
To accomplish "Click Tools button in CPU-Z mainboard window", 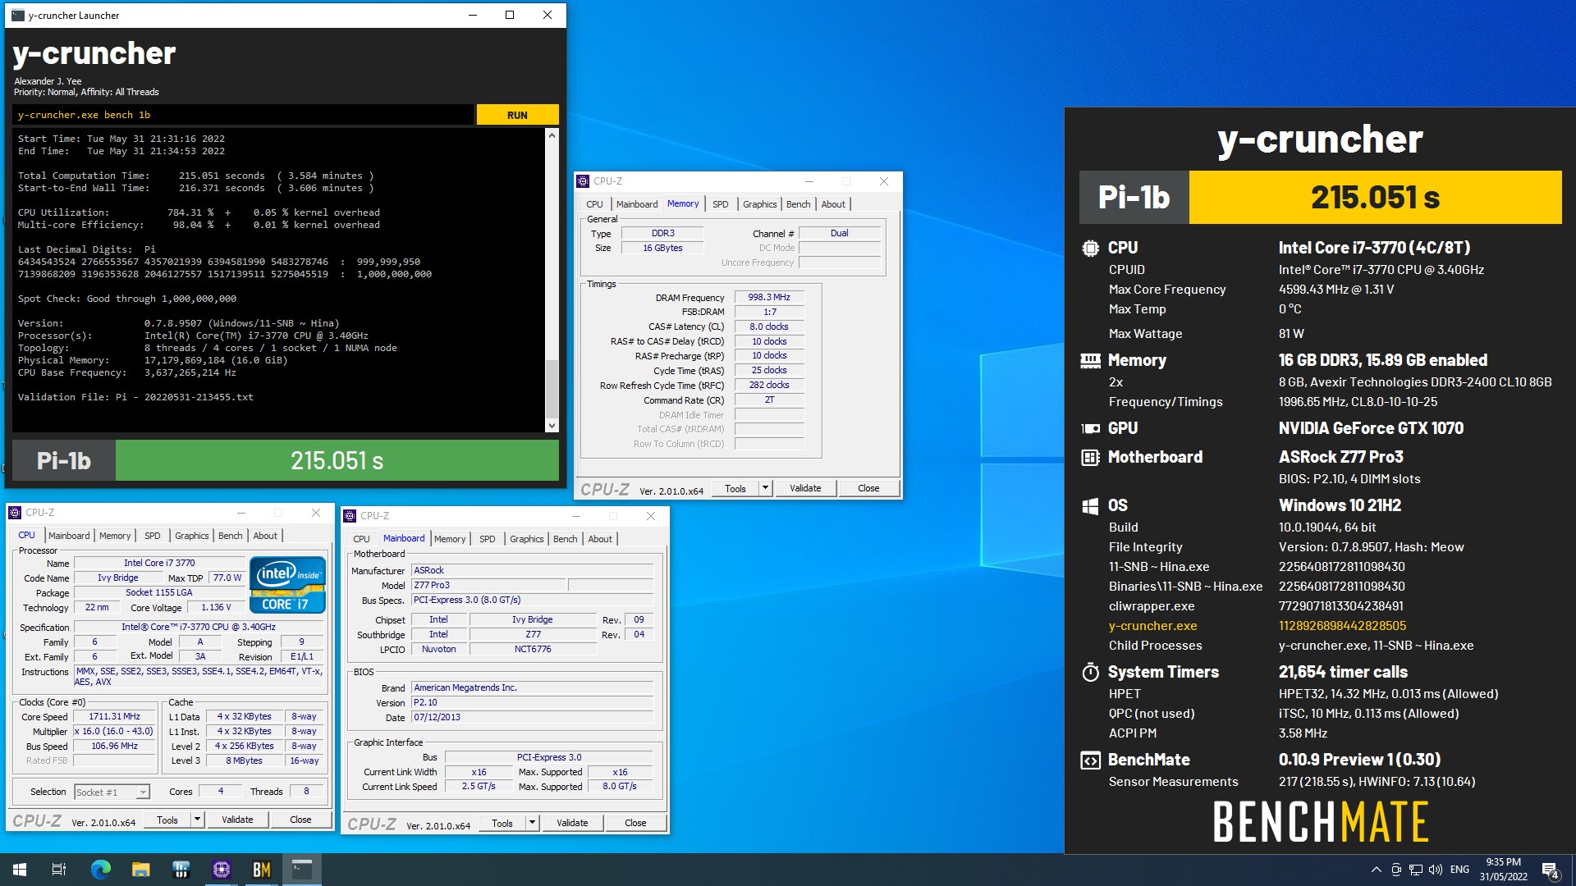I will (x=502, y=823).
